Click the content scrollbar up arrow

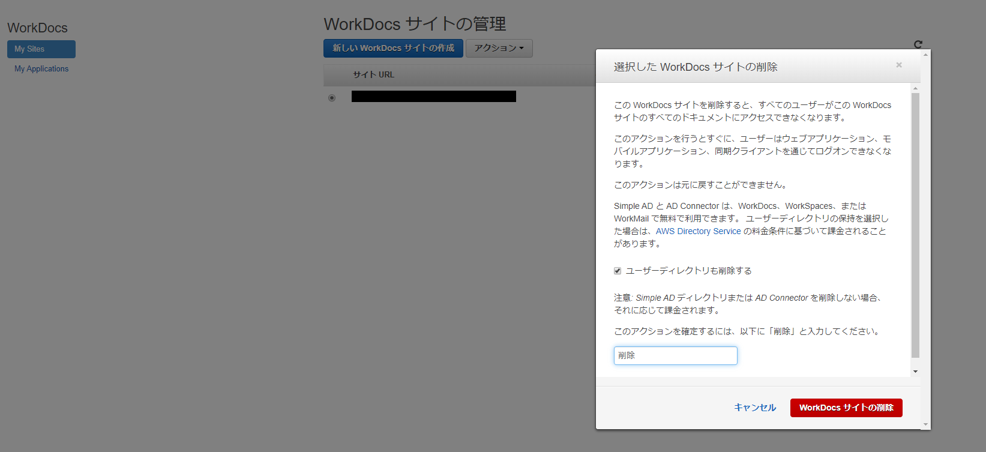tap(915, 88)
